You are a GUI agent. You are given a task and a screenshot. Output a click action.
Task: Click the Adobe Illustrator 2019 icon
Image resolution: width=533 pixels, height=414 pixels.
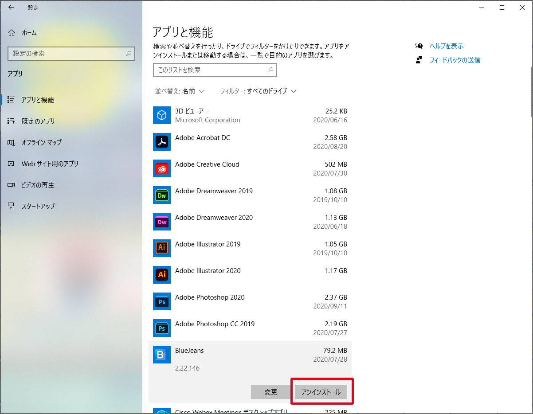point(162,248)
